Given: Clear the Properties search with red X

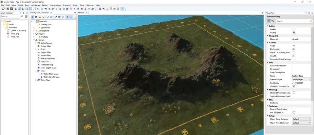Looking at the screenshot, I should coord(311,21).
